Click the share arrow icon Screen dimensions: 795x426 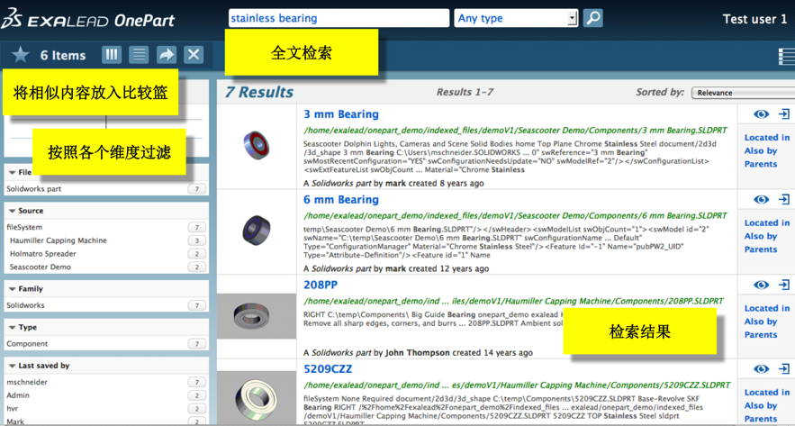[x=167, y=55]
